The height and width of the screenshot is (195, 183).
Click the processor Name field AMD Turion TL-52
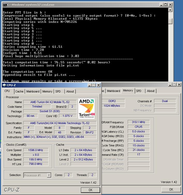(50, 102)
